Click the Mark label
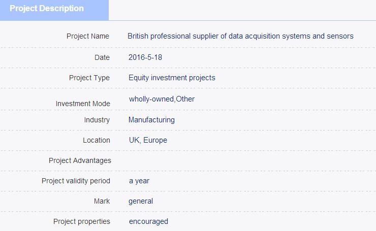The width and height of the screenshot is (376, 231). point(102,201)
